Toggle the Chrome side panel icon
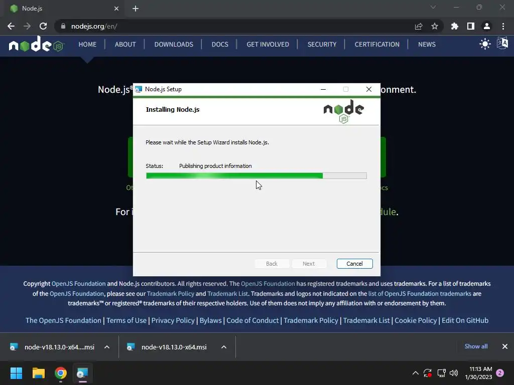514x385 pixels. click(471, 26)
